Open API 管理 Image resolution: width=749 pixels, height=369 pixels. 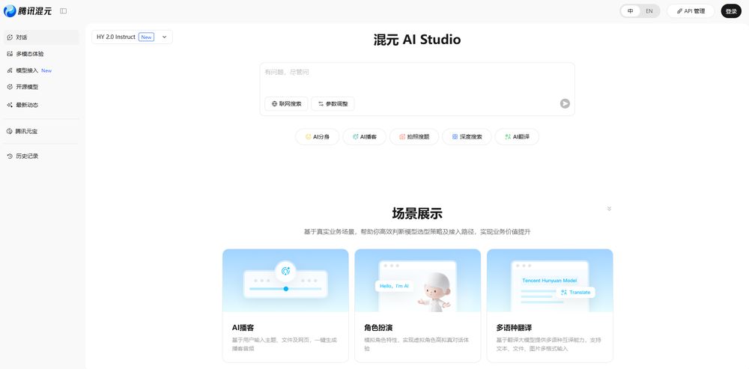[691, 11]
